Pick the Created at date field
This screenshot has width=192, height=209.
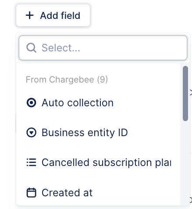click(98, 192)
